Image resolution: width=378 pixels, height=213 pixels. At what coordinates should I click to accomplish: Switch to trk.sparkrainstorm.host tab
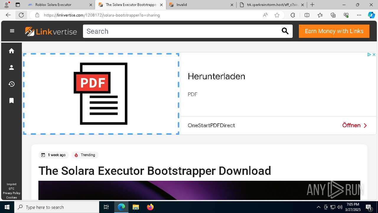(272, 5)
